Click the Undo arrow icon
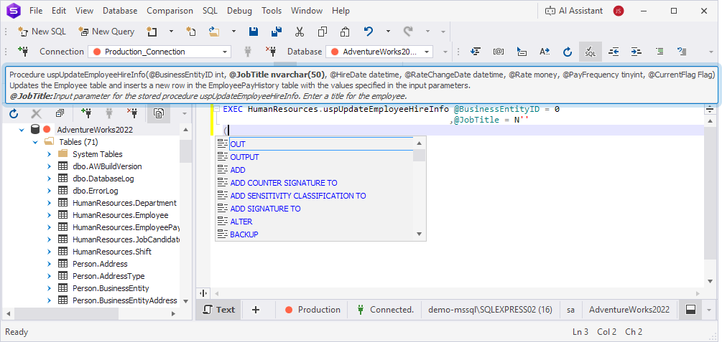 pos(369,32)
